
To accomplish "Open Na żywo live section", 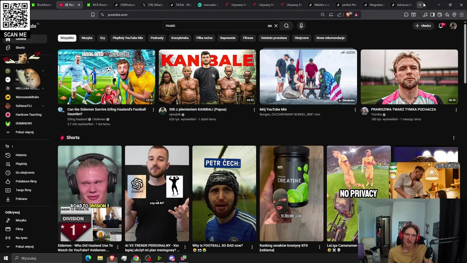I will coord(21,238).
